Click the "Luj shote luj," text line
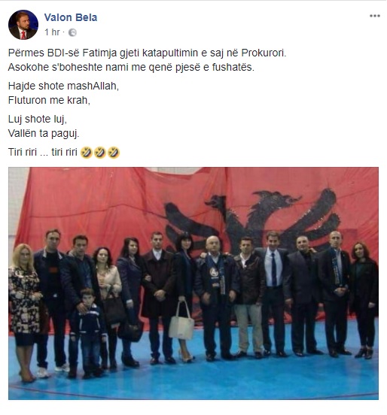 (x=38, y=119)
